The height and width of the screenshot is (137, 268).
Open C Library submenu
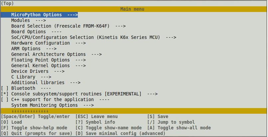[x=31, y=77]
